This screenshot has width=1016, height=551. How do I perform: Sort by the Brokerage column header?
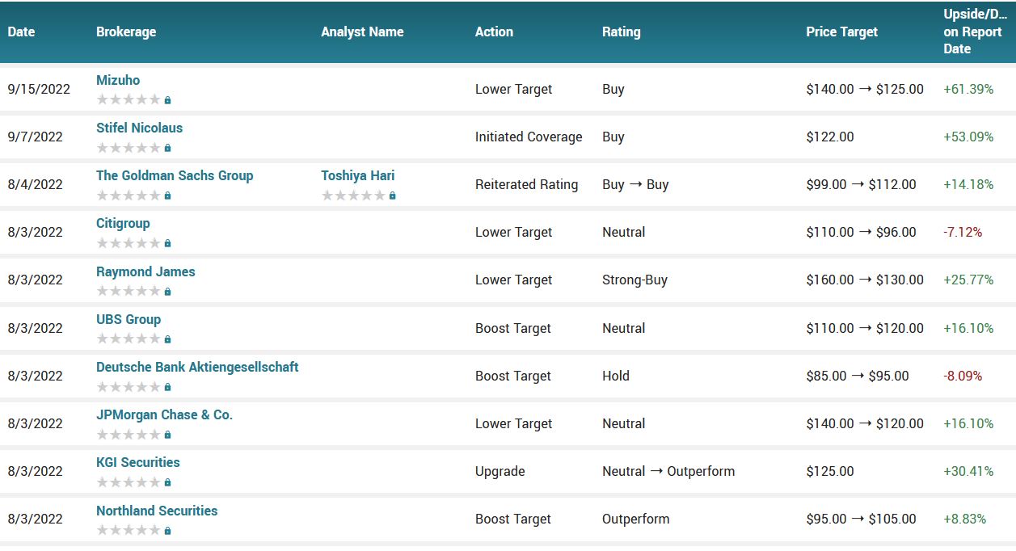[126, 32]
